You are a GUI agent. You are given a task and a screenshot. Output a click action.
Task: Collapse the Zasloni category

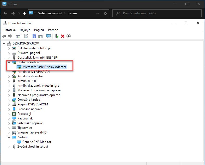[9, 137]
